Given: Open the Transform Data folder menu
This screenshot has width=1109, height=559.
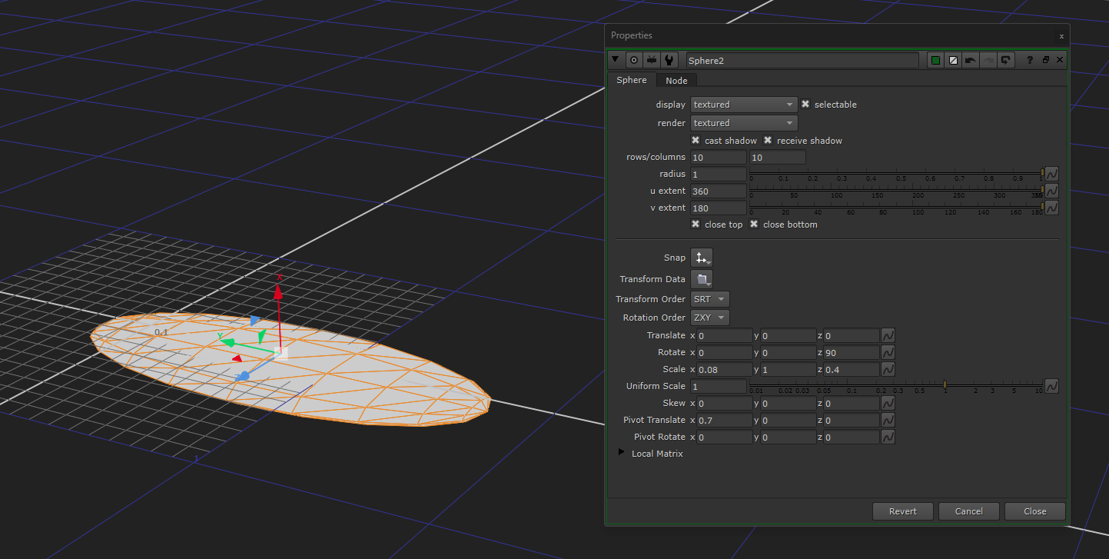Looking at the screenshot, I should [x=702, y=279].
